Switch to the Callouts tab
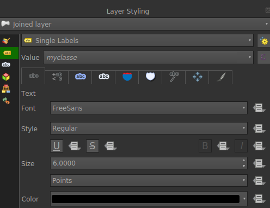Image resolution: width=270 pixels, height=208 pixels. point(174,77)
